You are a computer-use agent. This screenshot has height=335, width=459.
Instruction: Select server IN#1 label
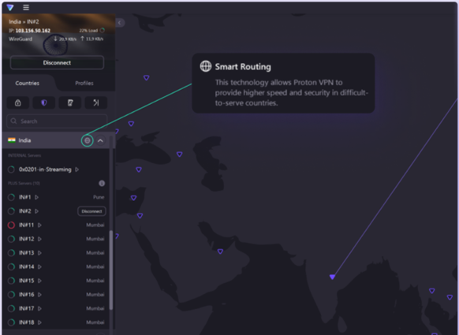pyautogui.click(x=25, y=197)
